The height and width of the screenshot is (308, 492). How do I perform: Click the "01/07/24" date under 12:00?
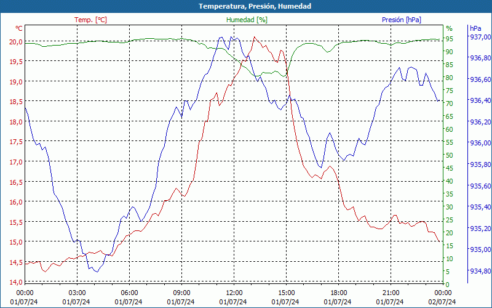point(233,302)
